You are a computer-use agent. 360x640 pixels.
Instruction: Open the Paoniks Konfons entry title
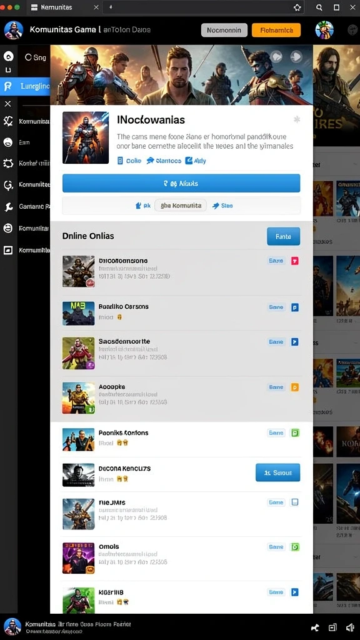coord(123,432)
